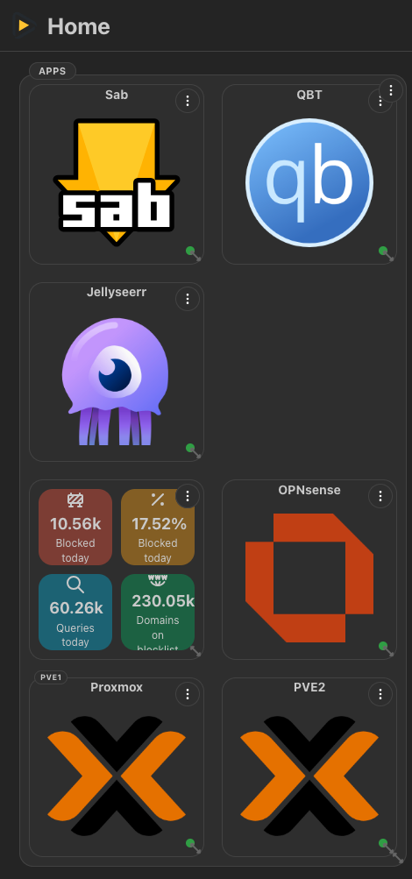This screenshot has width=412, height=879.
Task: Click the Jellyseerr green status indicator
Action: 190,448
